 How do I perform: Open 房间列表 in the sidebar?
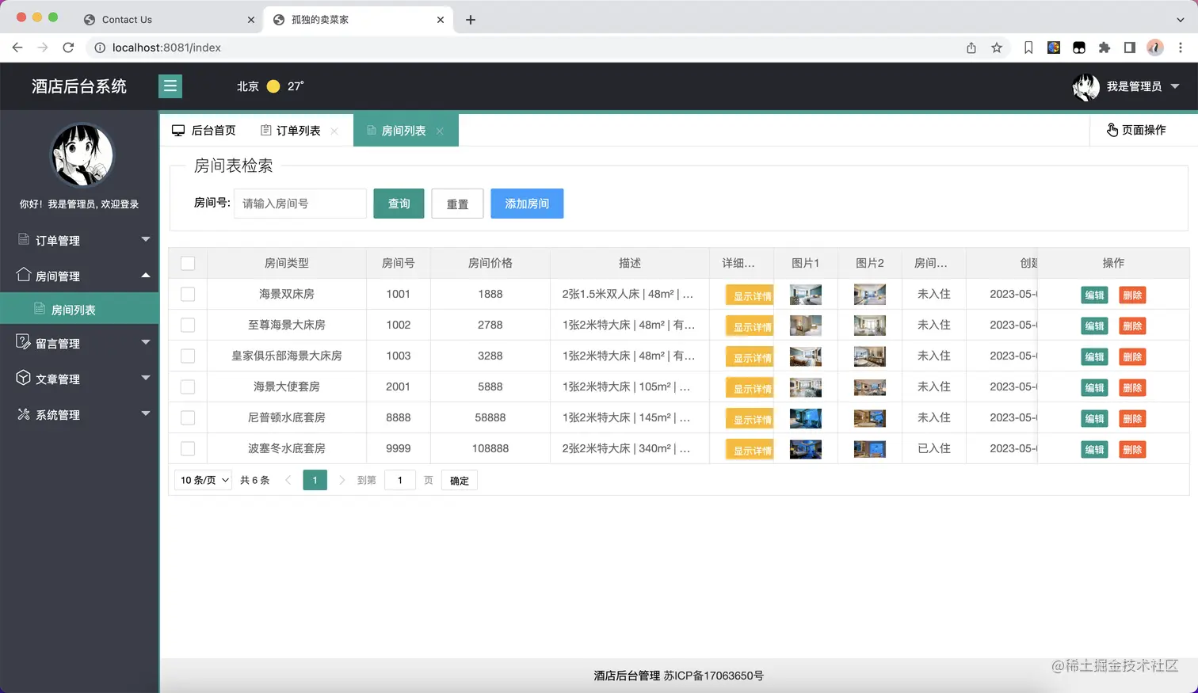[x=79, y=309]
